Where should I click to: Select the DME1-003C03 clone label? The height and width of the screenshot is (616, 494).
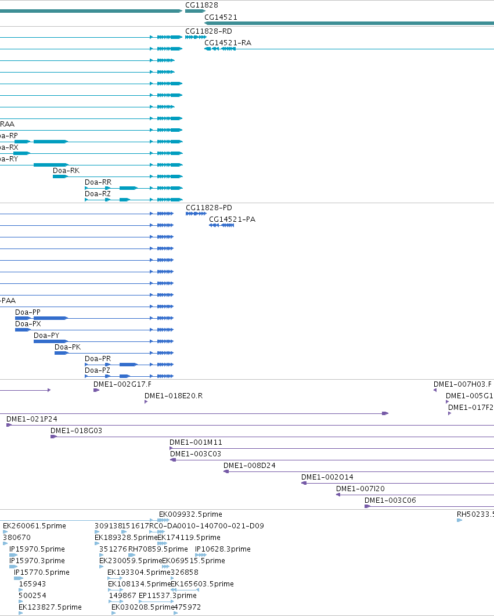(196, 454)
